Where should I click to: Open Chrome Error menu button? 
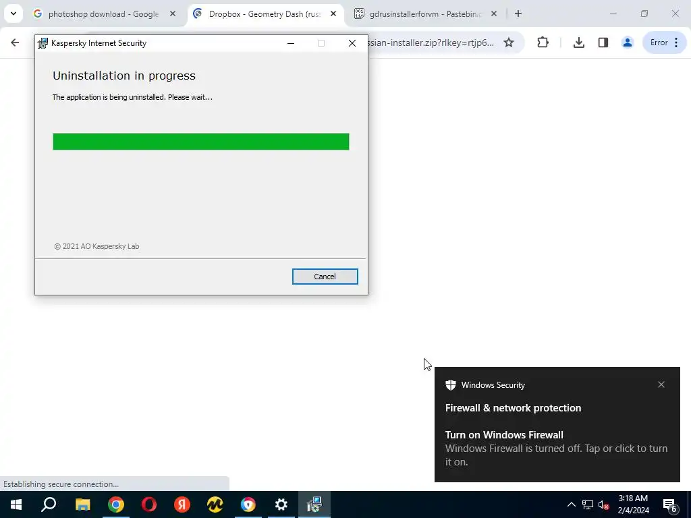pyautogui.click(x=665, y=42)
